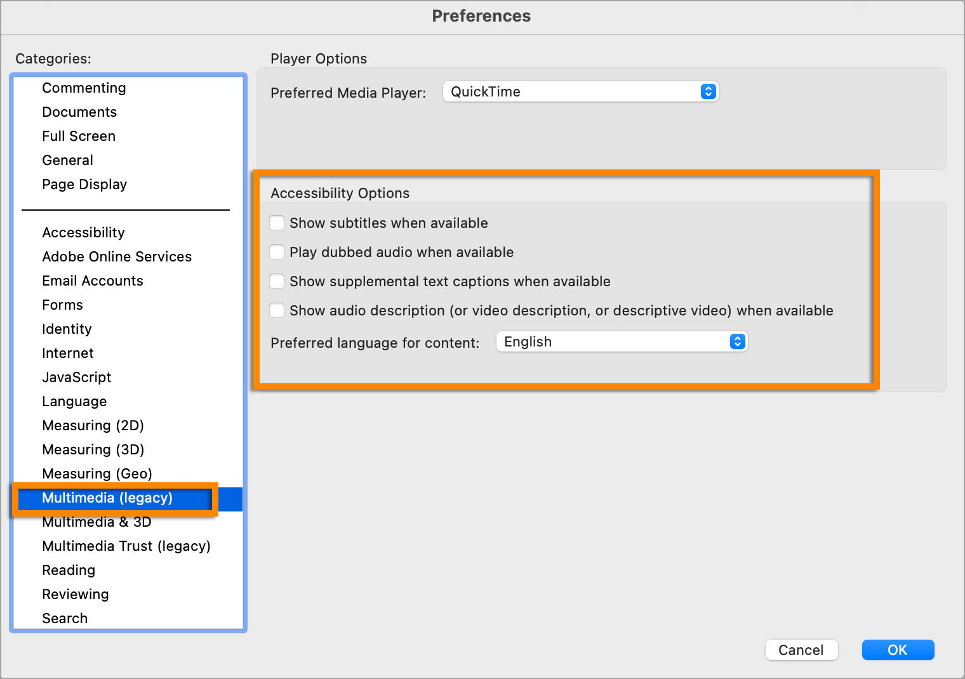
Task: Enable Show audio description checkbox
Action: (277, 310)
